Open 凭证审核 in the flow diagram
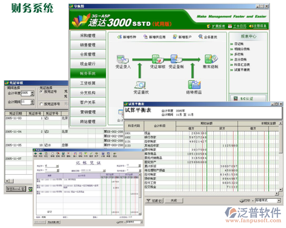This screenshot has height=228, width=286. [x=158, y=62]
